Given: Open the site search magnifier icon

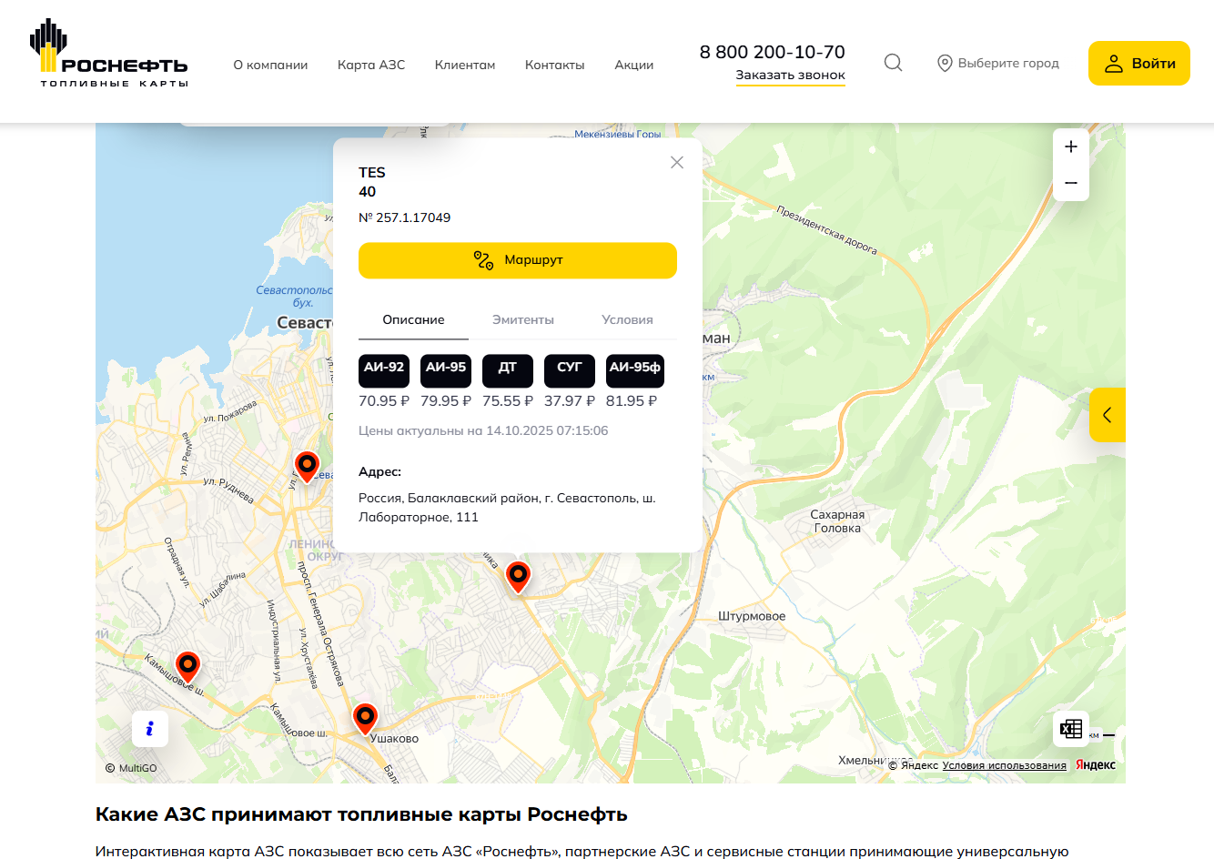Looking at the screenshot, I should click(x=894, y=63).
